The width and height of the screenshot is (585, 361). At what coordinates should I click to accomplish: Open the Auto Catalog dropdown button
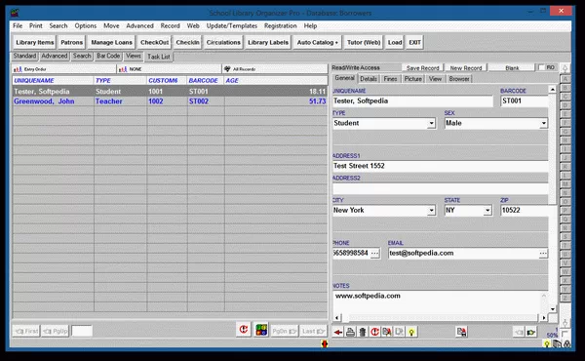pyautogui.click(x=318, y=42)
